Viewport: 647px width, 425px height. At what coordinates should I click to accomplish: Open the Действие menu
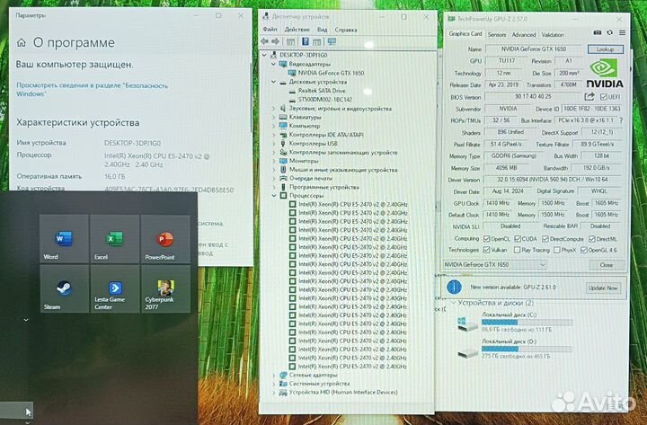[297, 30]
